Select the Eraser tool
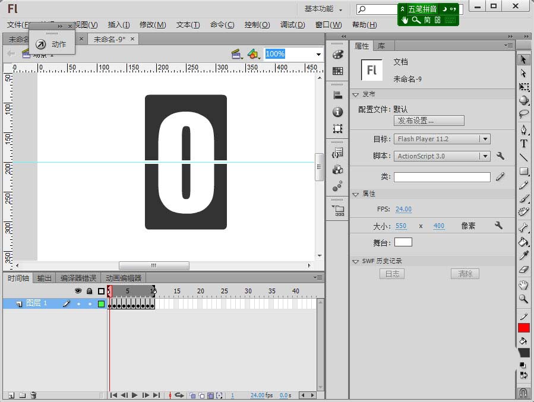 (523, 270)
